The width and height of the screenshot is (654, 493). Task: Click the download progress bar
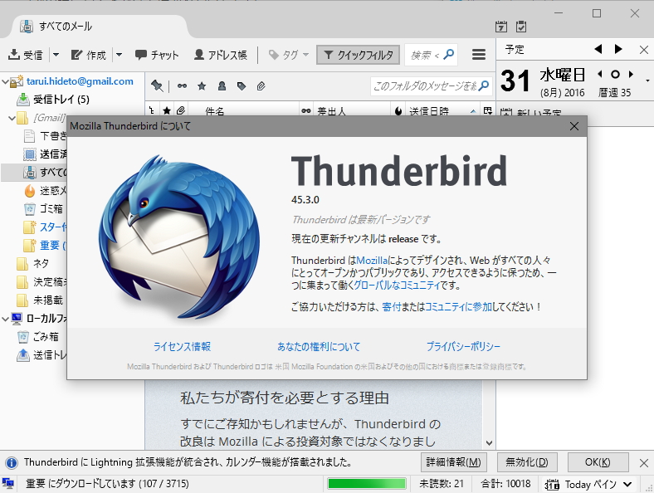point(367,484)
